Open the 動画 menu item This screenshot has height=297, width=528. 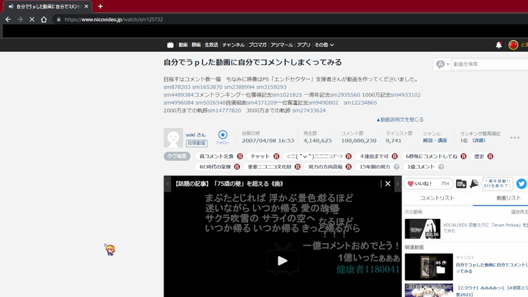183,45
